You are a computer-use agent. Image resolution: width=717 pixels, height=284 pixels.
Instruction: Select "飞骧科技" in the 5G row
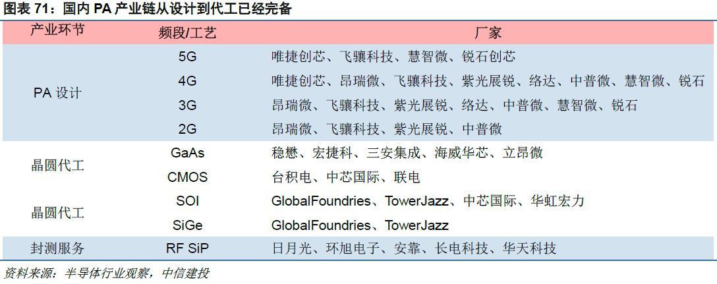pos(366,57)
